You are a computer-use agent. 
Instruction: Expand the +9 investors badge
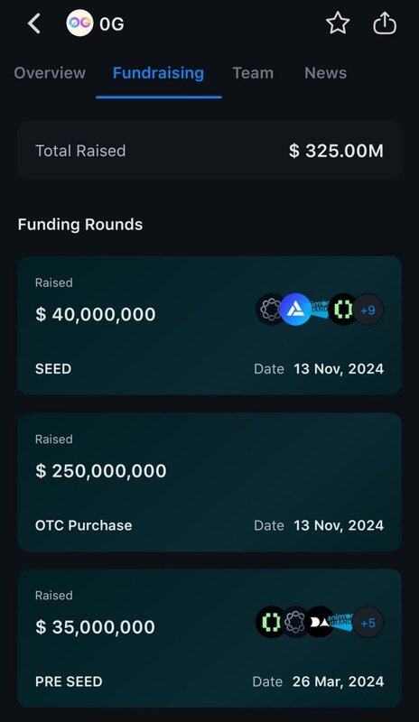(x=368, y=310)
